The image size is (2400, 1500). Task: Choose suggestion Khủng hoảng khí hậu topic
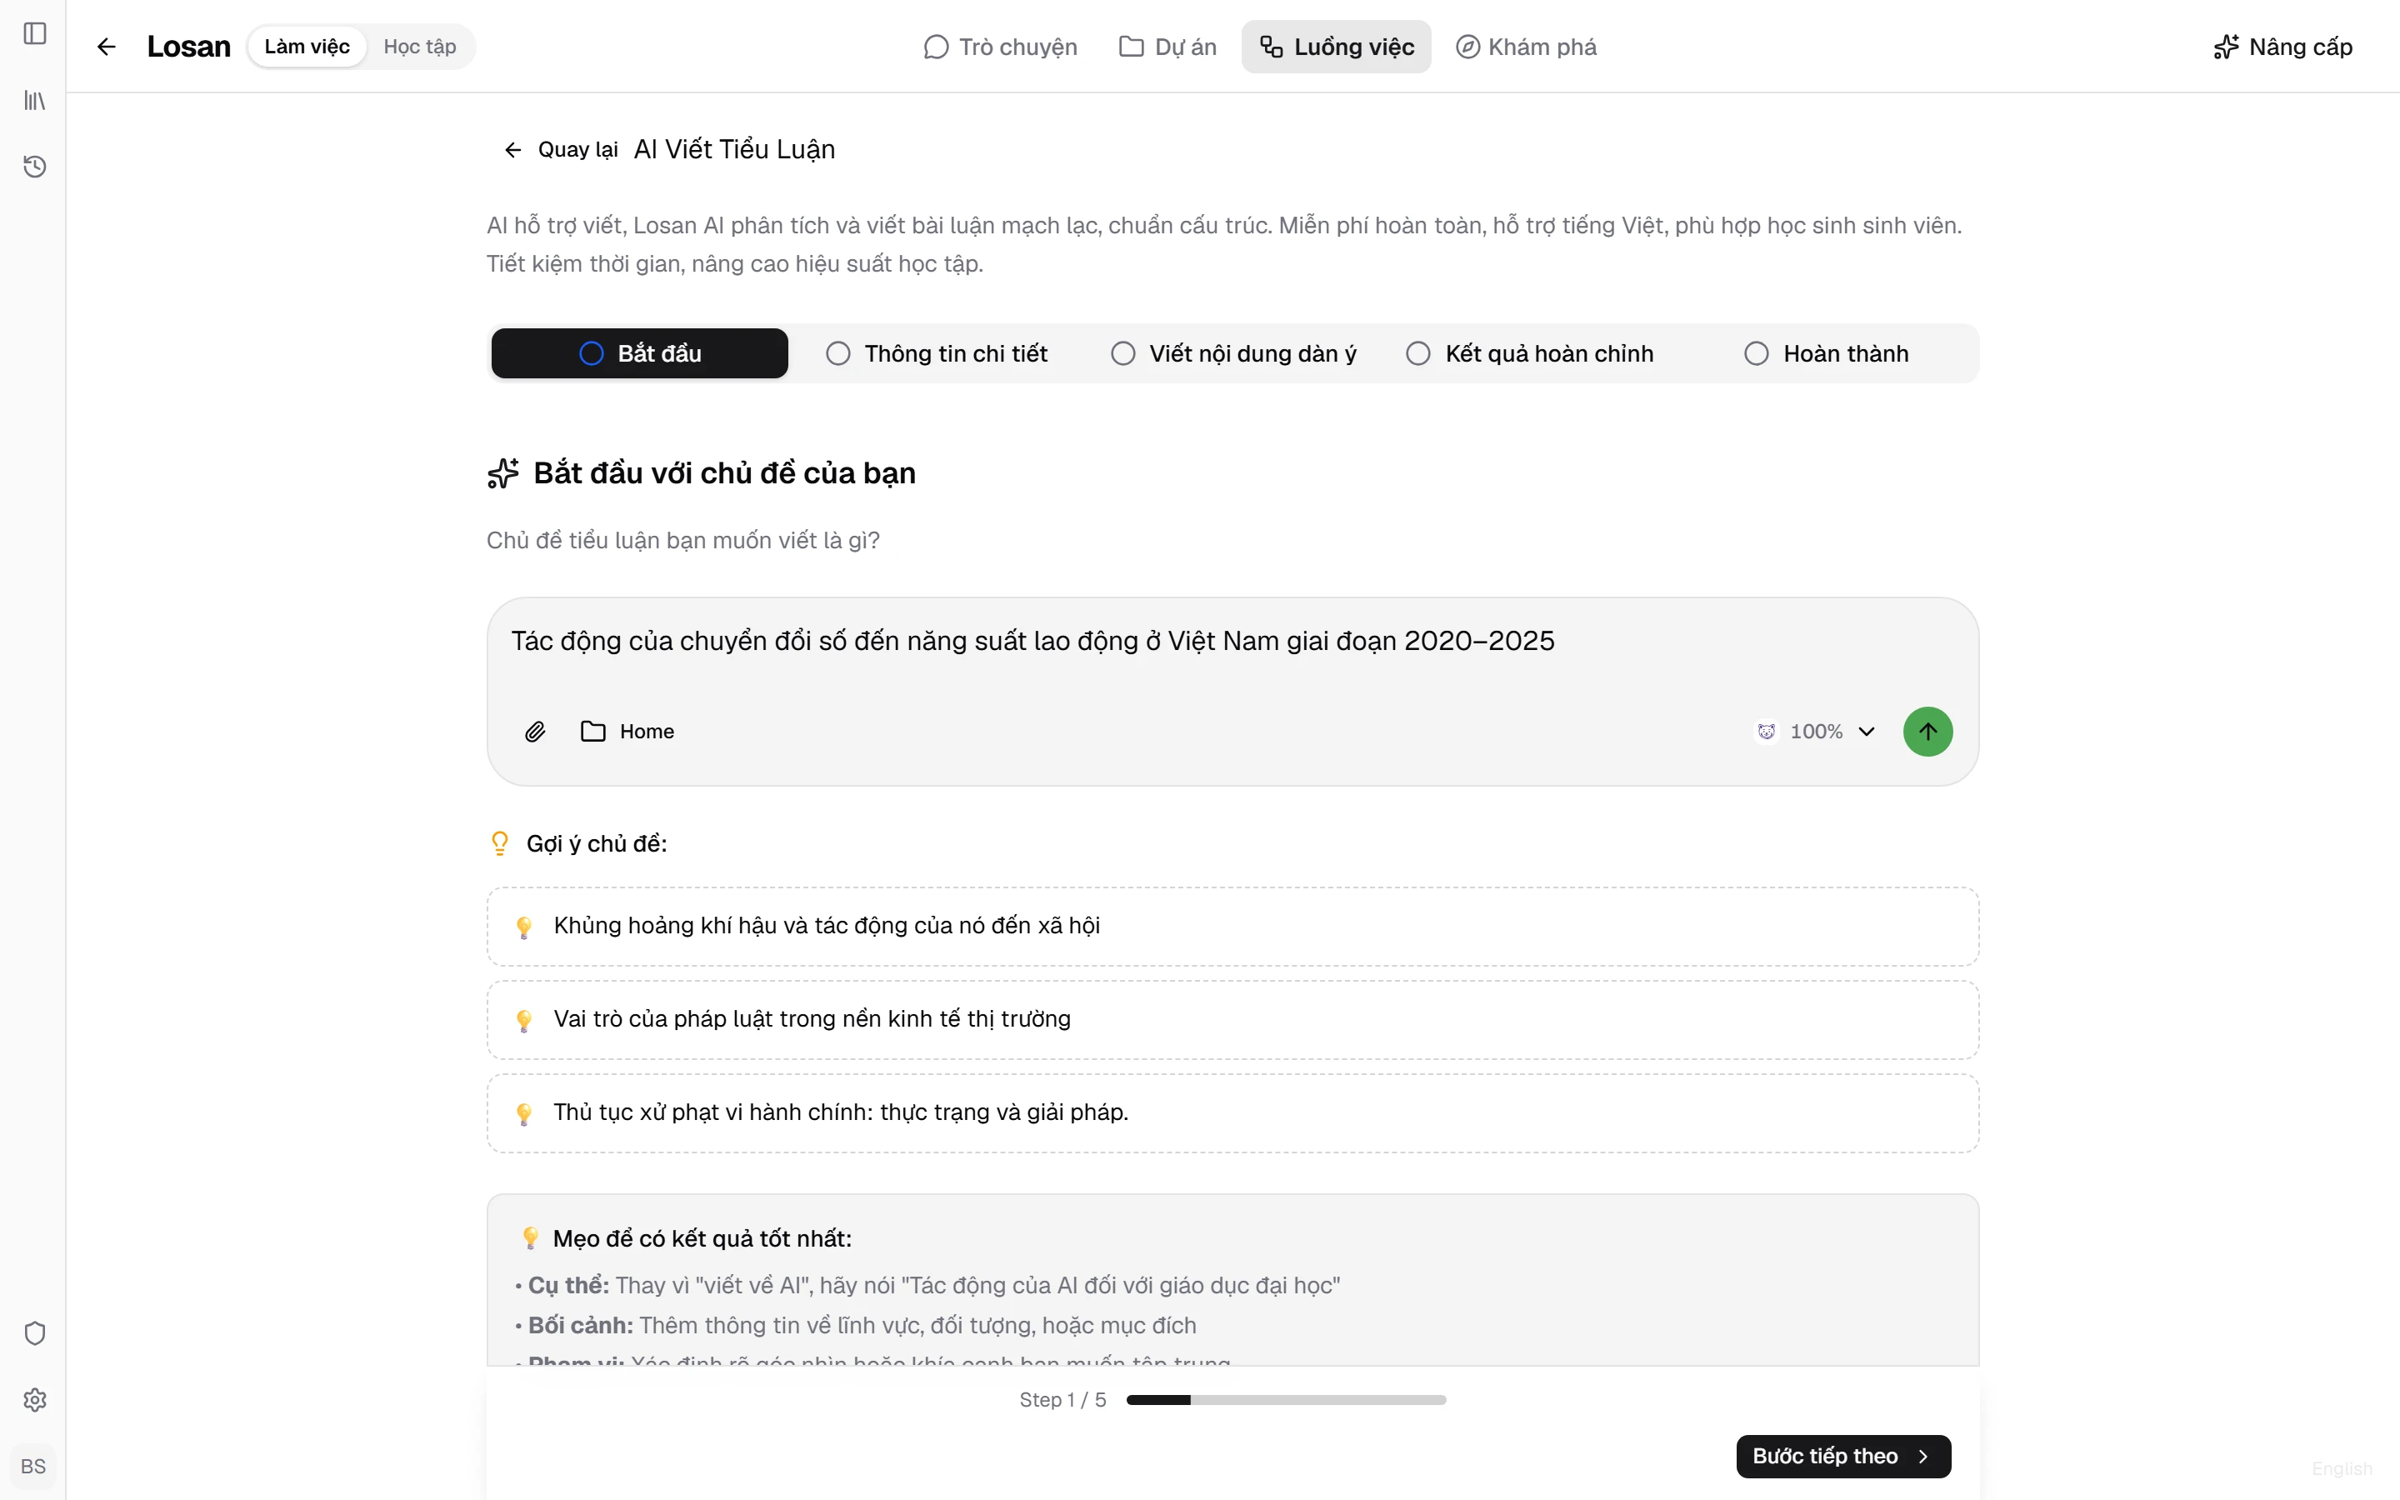tap(1232, 926)
